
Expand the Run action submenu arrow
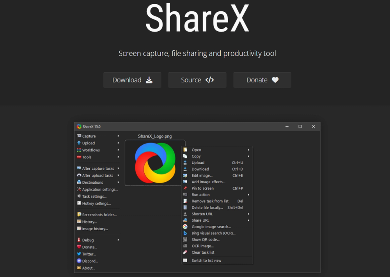coord(248,195)
